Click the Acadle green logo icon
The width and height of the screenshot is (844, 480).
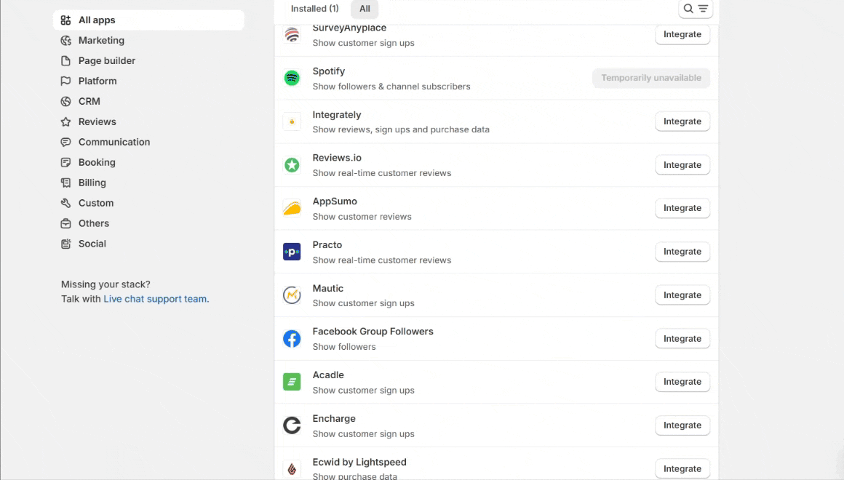tap(292, 382)
